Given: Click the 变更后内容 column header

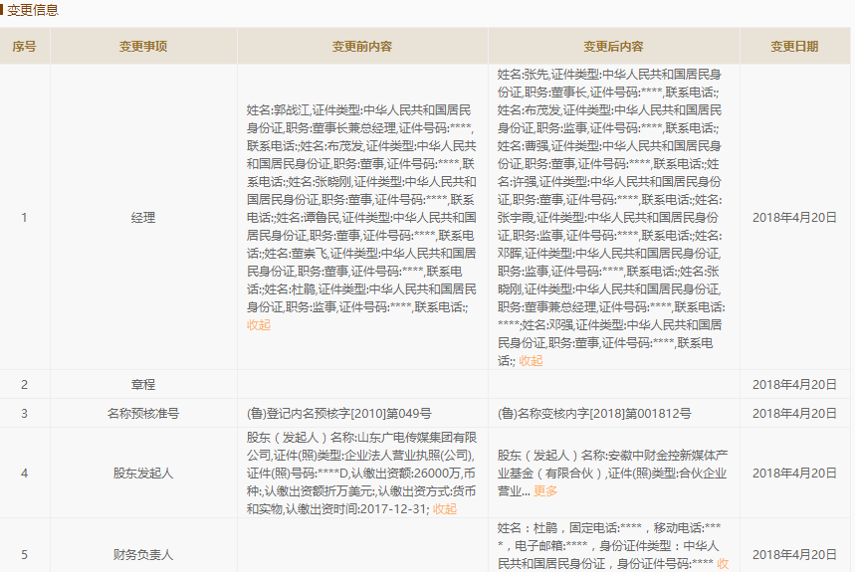Looking at the screenshot, I should coord(614,47).
